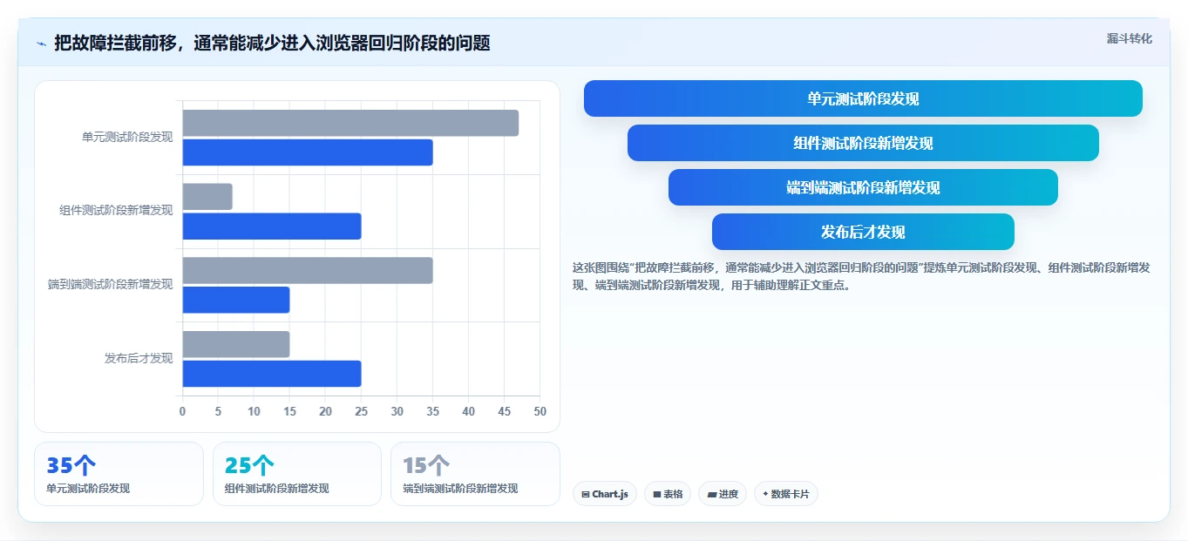Click the x-axis tick label 40
1188x541 pixels.
pyautogui.click(x=468, y=411)
